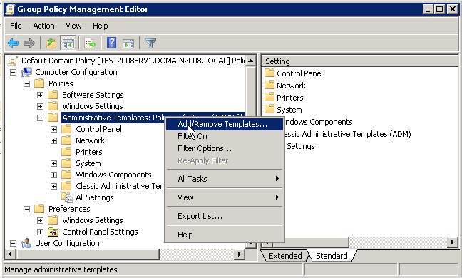Select the All Settings tree item
Image resolution: width=462 pixels, height=278 pixels.
[x=95, y=197]
